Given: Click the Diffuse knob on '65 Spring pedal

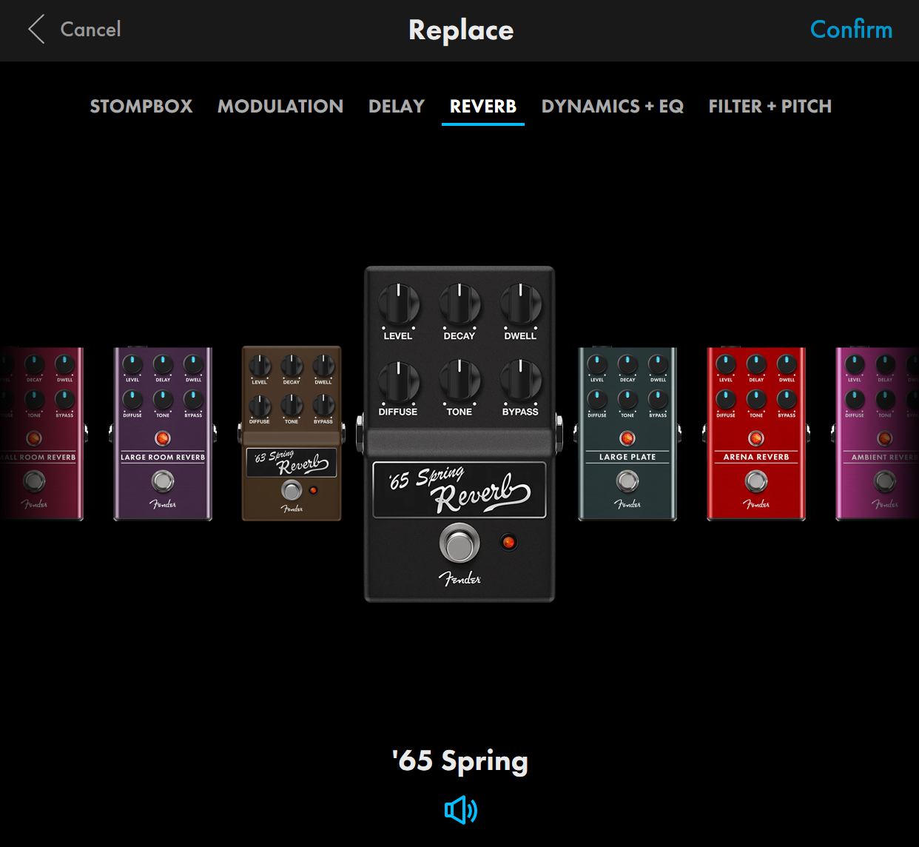Looking at the screenshot, I should tap(398, 380).
